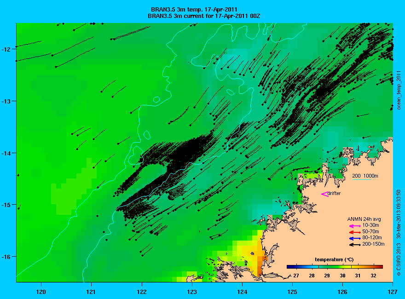Click longitude axis label 122
Screen dimensions: 405x299
142,292
